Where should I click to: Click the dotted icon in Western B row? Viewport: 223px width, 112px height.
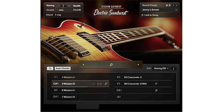tap(93, 84)
